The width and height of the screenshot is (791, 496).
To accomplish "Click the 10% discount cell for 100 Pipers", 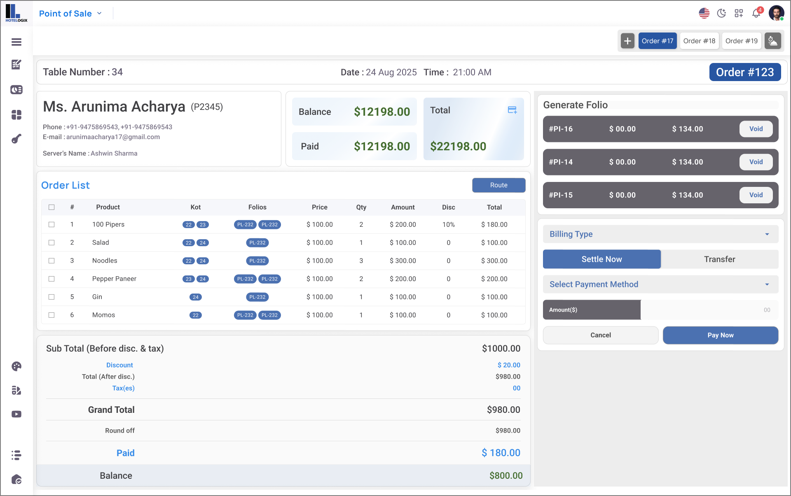I will coord(449,225).
